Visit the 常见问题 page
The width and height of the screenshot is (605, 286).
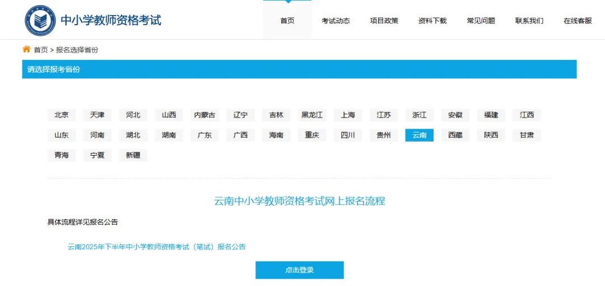tap(481, 21)
